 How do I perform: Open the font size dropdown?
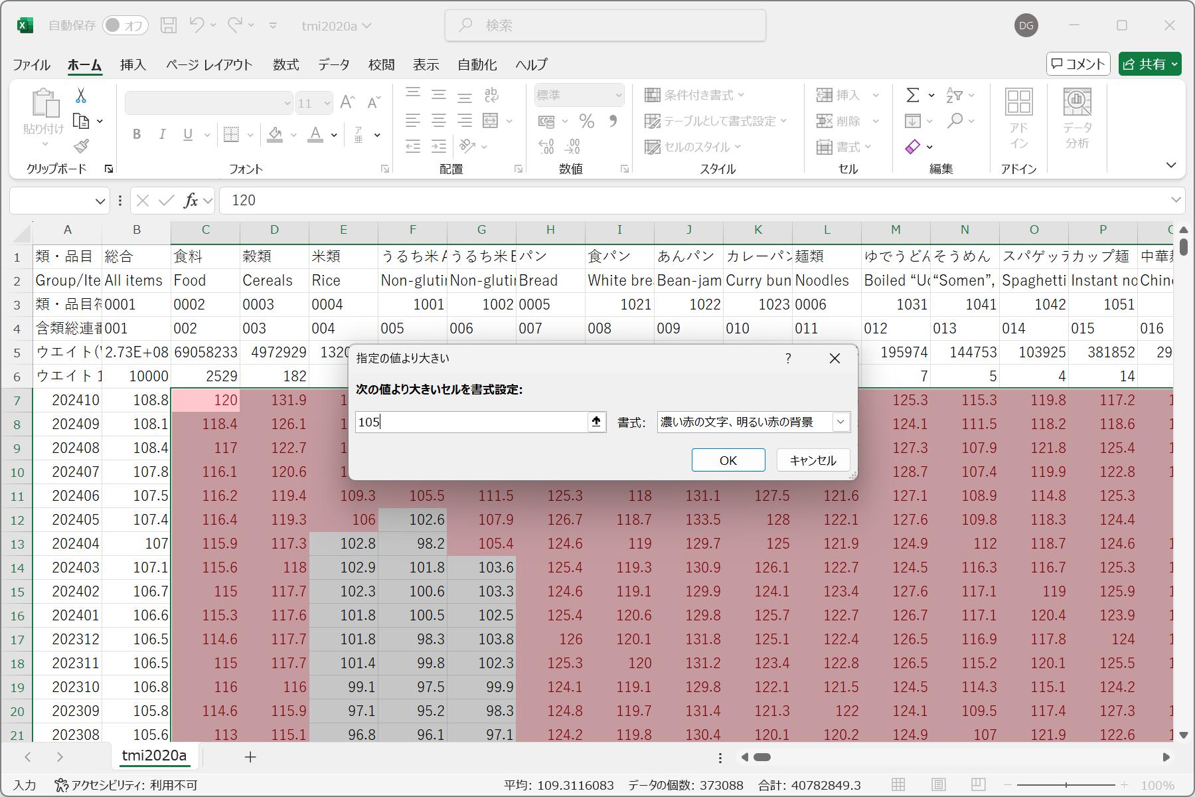327,103
